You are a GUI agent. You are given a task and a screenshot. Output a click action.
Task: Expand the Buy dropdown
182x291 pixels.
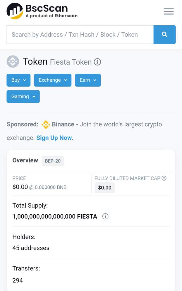18,80
